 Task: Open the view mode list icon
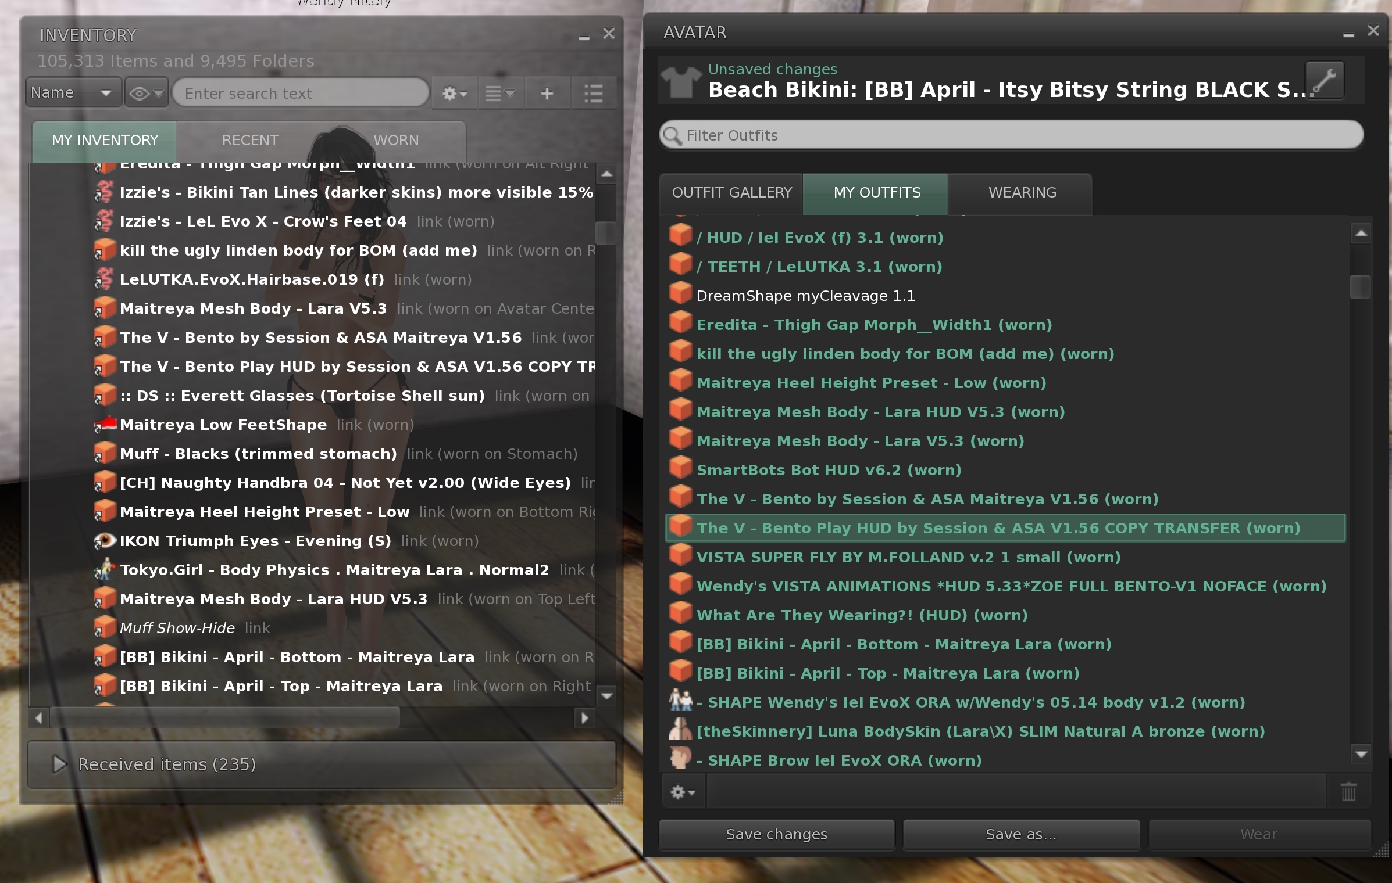(x=593, y=93)
